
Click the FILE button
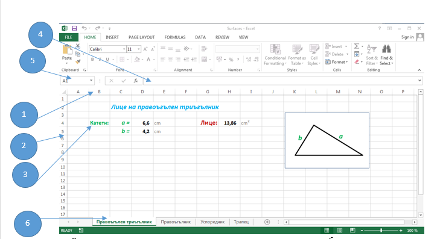pyautogui.click(x=68, y=37)
